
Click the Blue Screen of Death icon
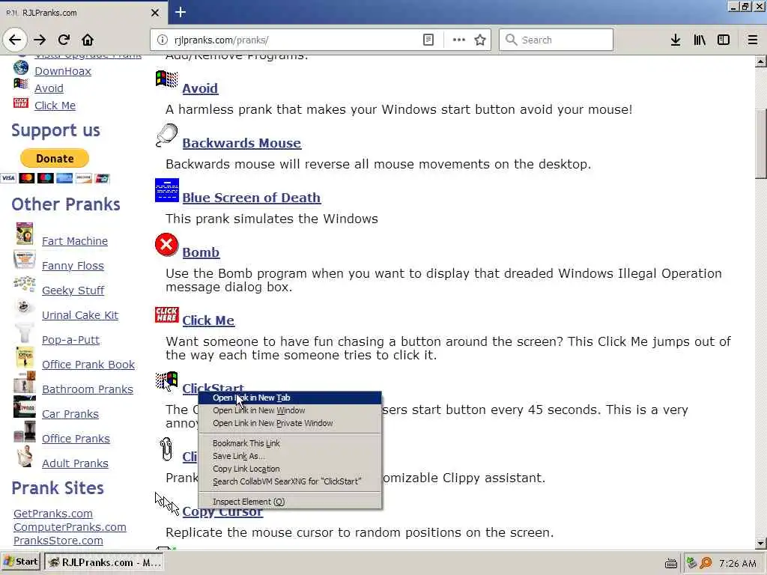tap(167, 190)
